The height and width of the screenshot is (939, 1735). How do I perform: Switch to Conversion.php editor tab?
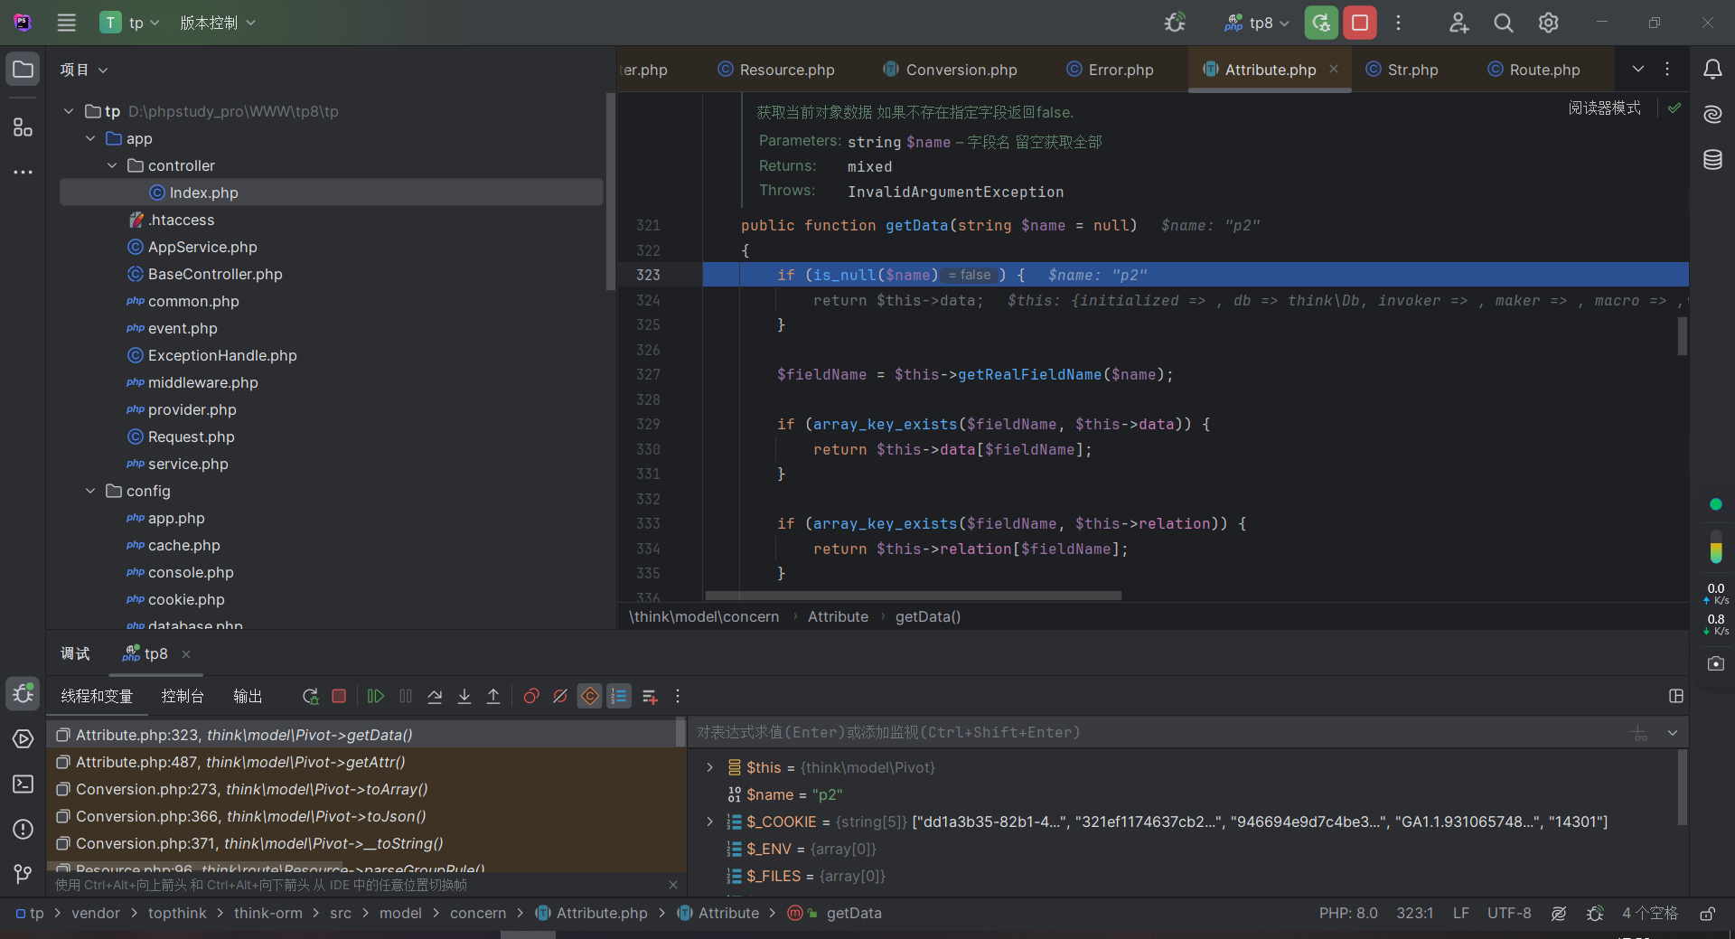coord(961,70)
